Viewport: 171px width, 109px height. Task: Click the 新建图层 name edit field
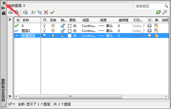[31, 36]
